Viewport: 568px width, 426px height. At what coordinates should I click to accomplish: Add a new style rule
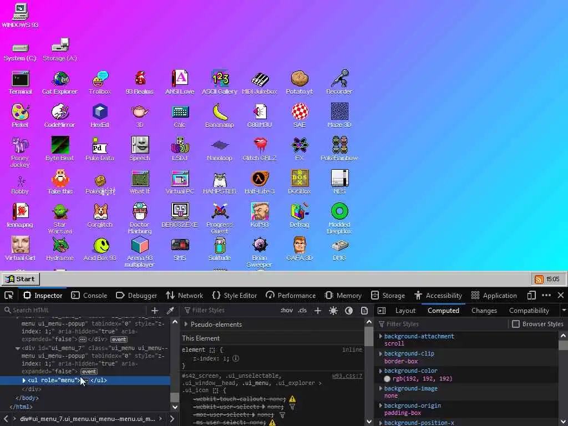click(318, 311)
